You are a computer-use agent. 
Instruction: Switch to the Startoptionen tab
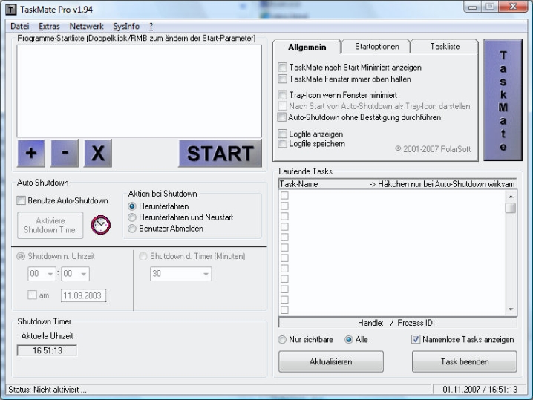pos(376,47)
